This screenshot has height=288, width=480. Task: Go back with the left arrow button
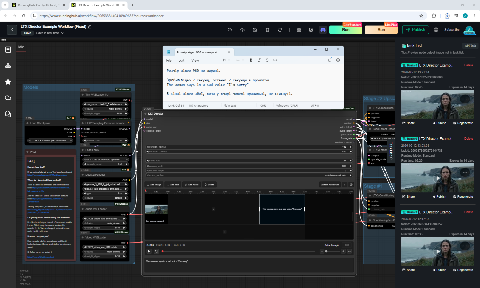[x=12, y=30]
